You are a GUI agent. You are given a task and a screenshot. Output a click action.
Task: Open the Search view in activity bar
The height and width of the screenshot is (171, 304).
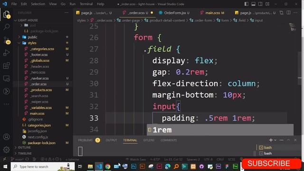click(x=7, y=27)
